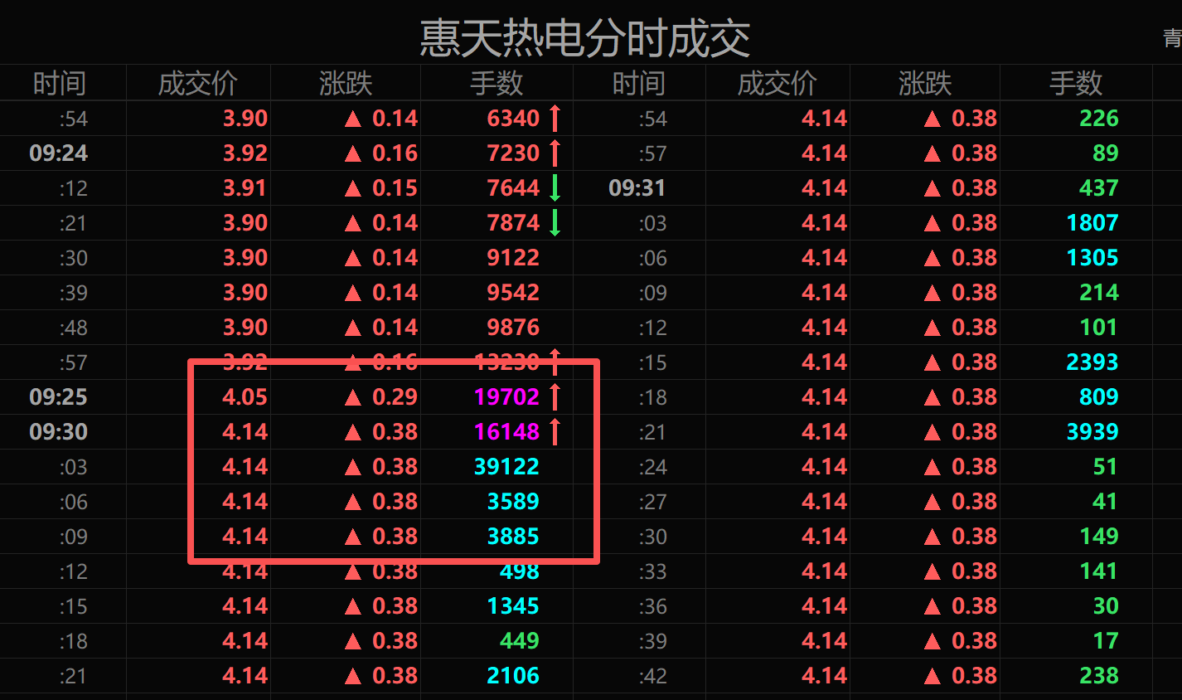Screen dimensions: 1182x700
Task: Click the volume 7644 cell
Action: tap(513, 188)
